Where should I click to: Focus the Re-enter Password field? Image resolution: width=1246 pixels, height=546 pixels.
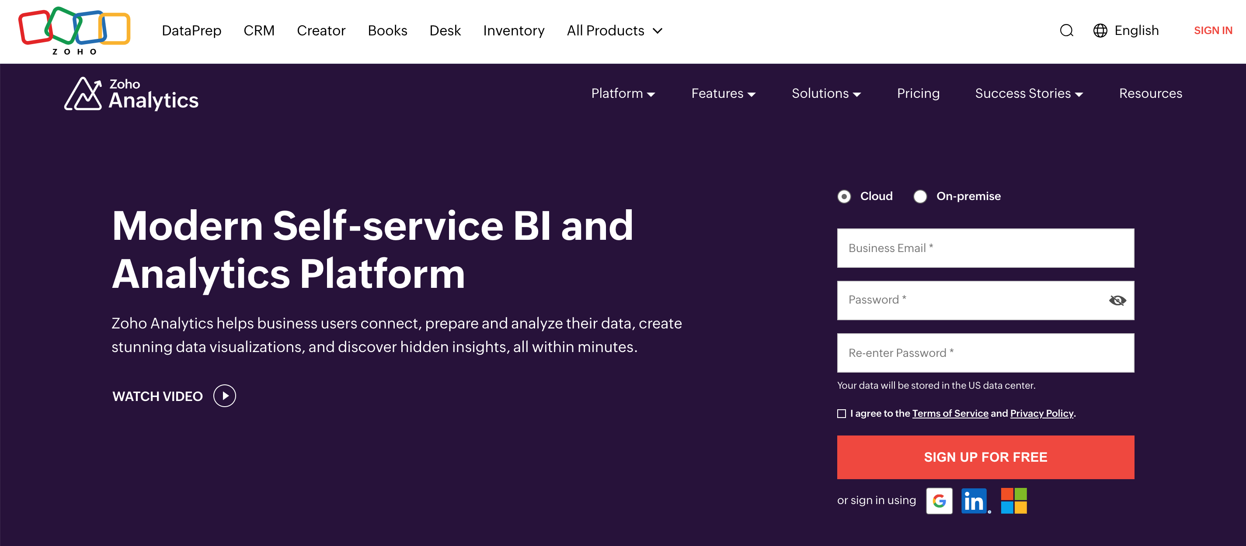click(x=985, y=353)
